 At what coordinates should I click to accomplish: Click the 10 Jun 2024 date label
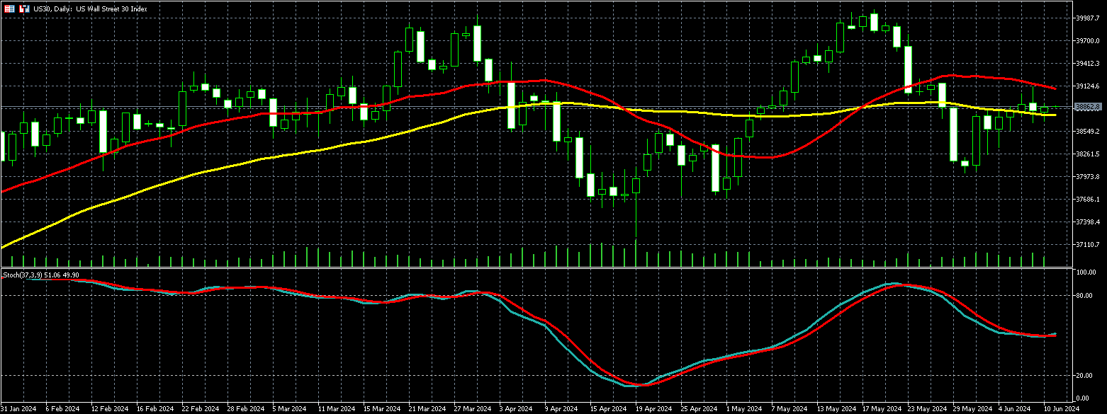pyautogui.click(x=1061, y=408)
